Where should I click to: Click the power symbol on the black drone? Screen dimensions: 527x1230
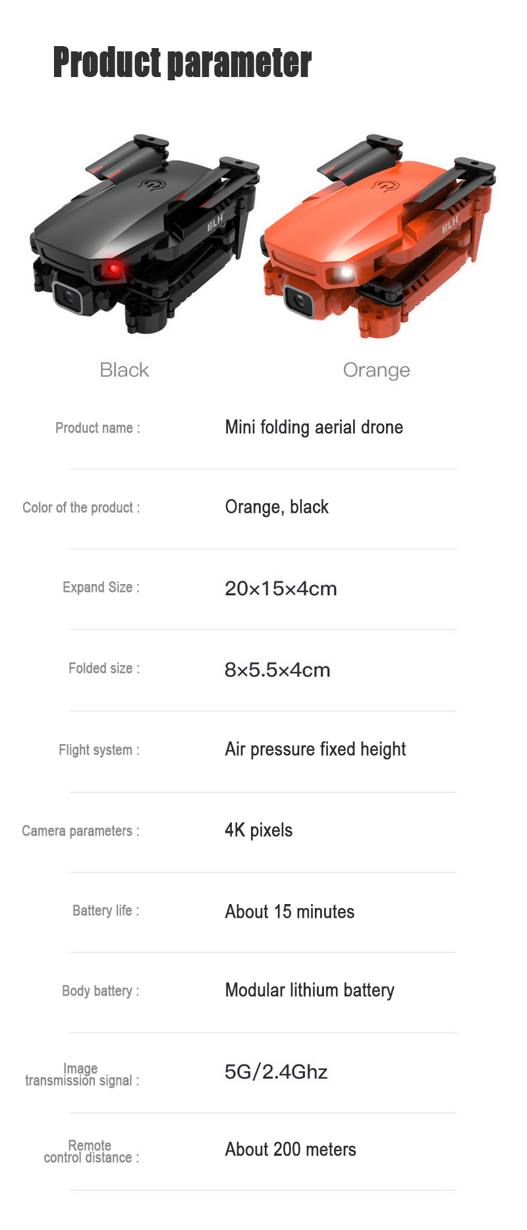(152, 184)
